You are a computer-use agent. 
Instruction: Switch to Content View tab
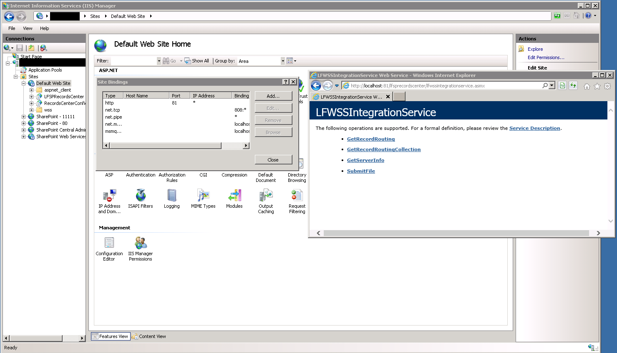(x=149, y=336)
